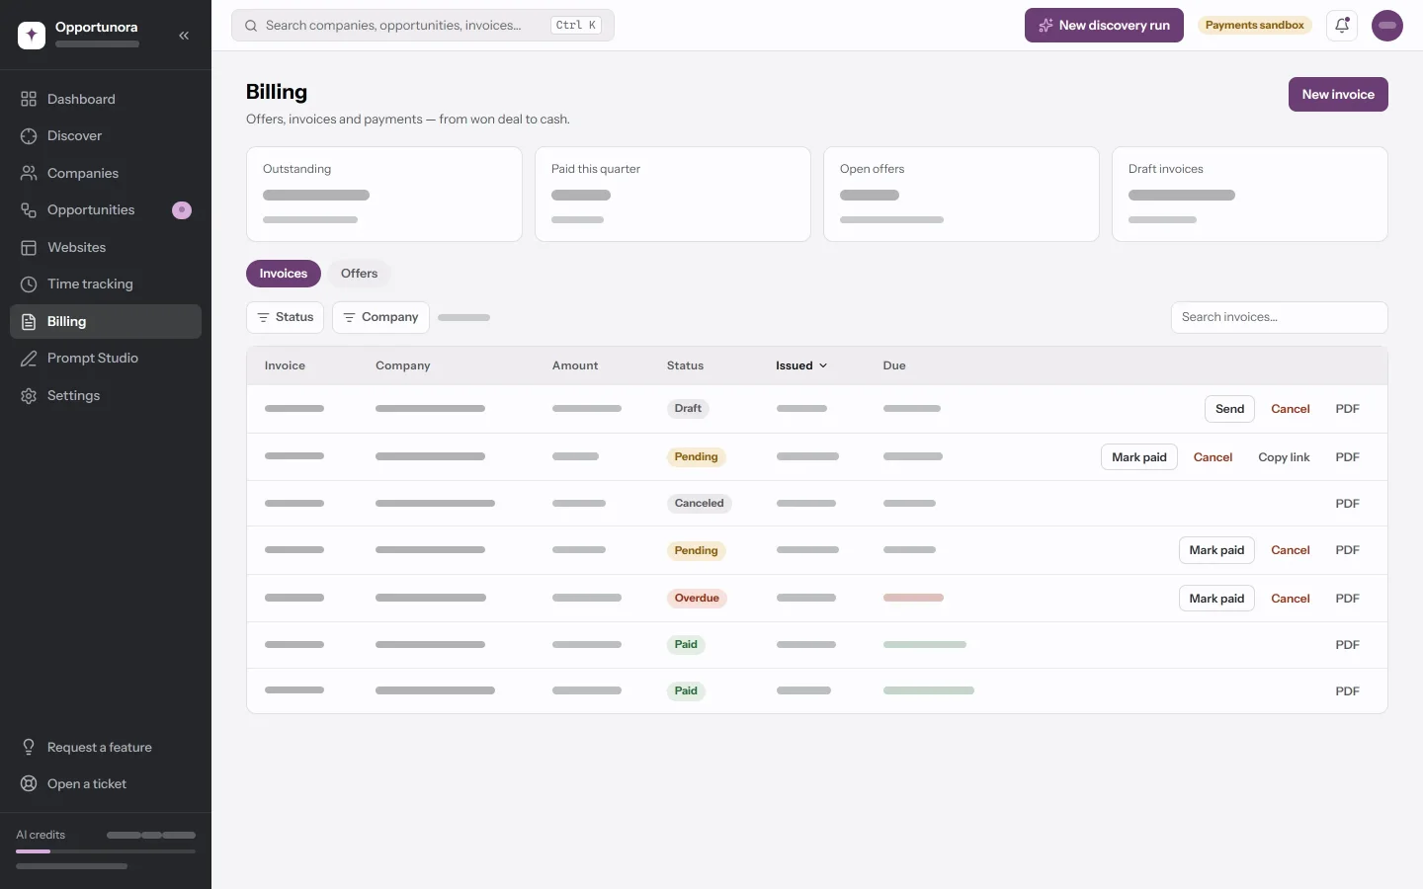Switch to the Invoices tab

pos(284,274)
